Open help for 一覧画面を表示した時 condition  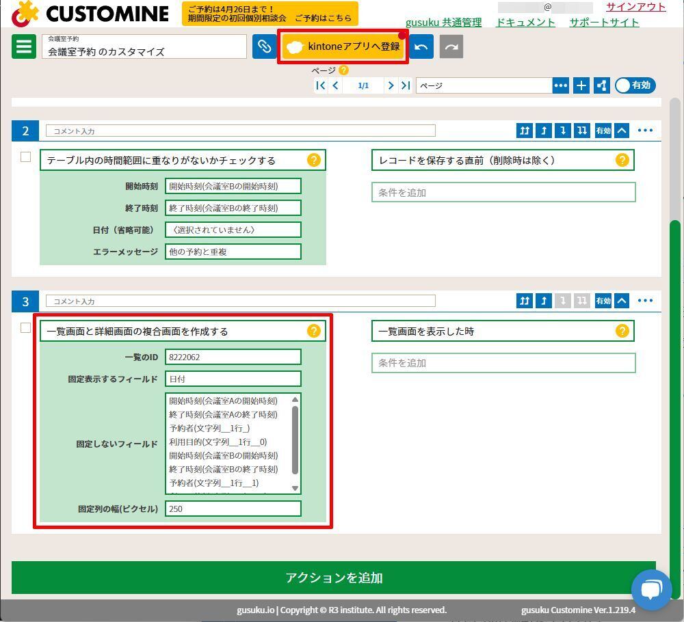tap(622, 331)
